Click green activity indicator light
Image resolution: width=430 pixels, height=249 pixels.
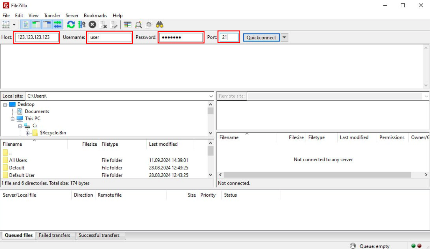click(413, 246)
